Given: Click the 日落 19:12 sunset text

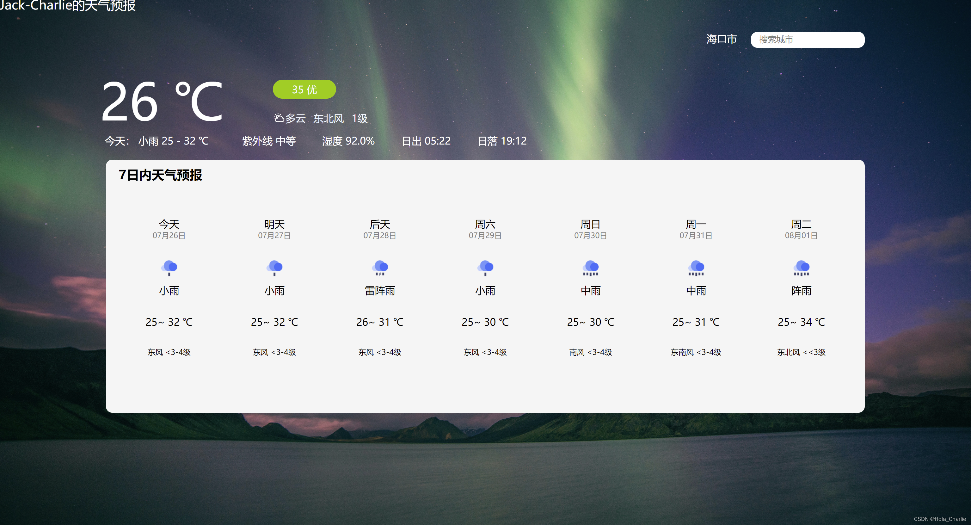Looking at the screenshot, I should coord(502,141).
